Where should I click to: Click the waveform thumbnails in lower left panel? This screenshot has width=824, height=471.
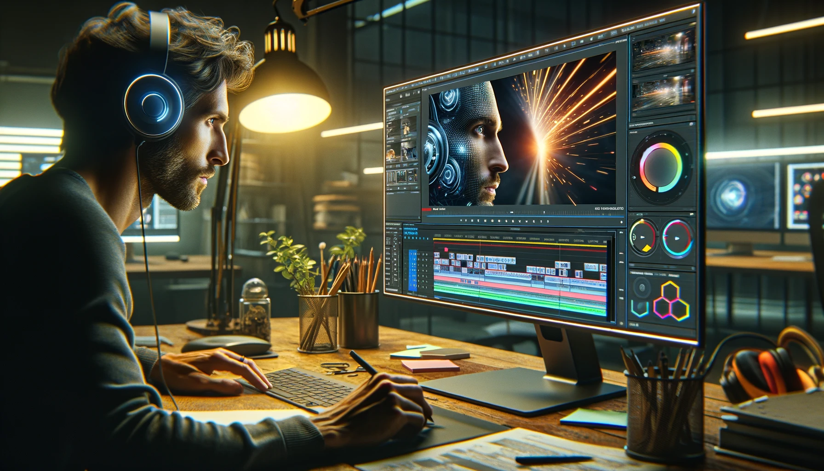tap(401, 176)
